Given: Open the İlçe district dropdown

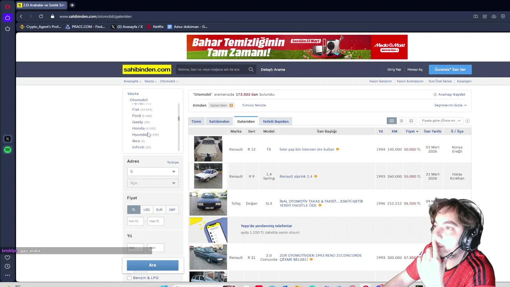Looking at the screenshot, I should pos(153,183).
